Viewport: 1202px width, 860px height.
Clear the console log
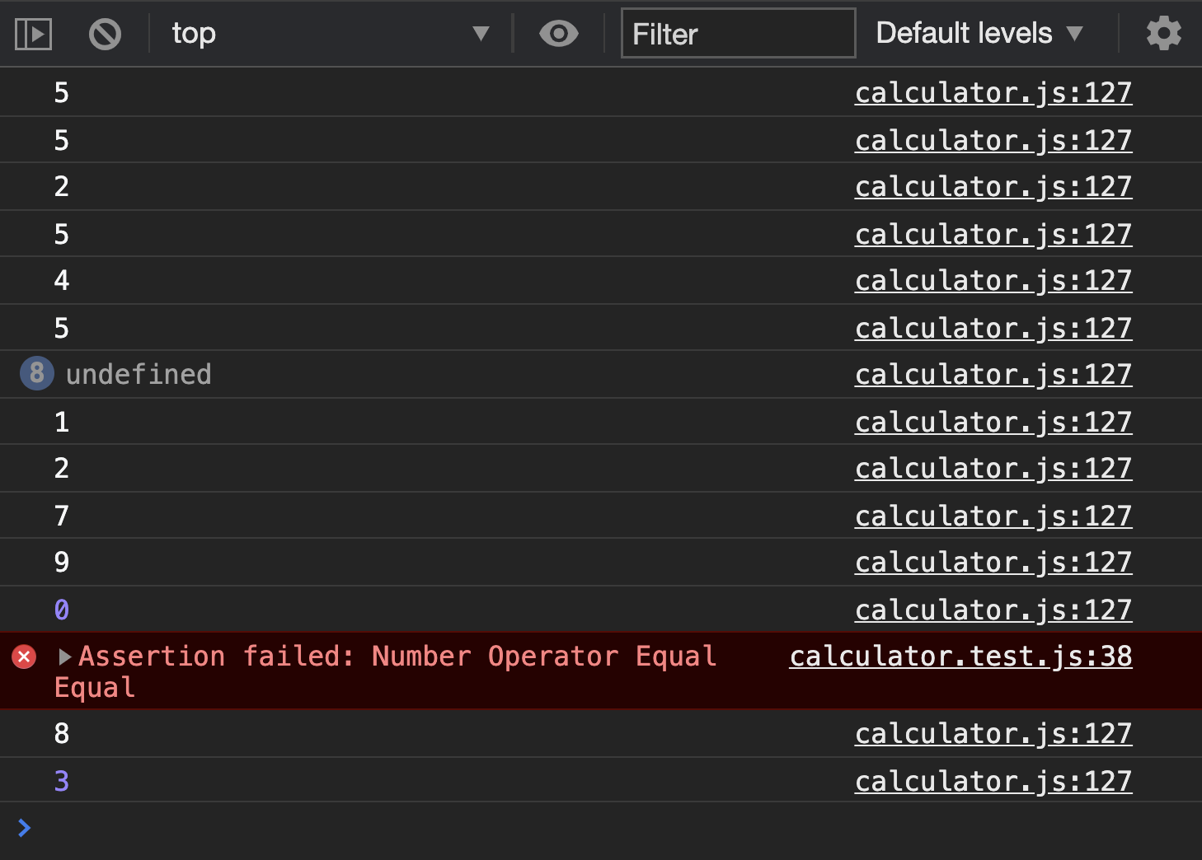tap(105, 34)
